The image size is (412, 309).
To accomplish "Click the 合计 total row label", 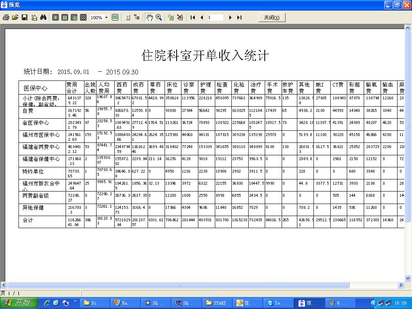I will pyautogui.click(x=28, y=220).
